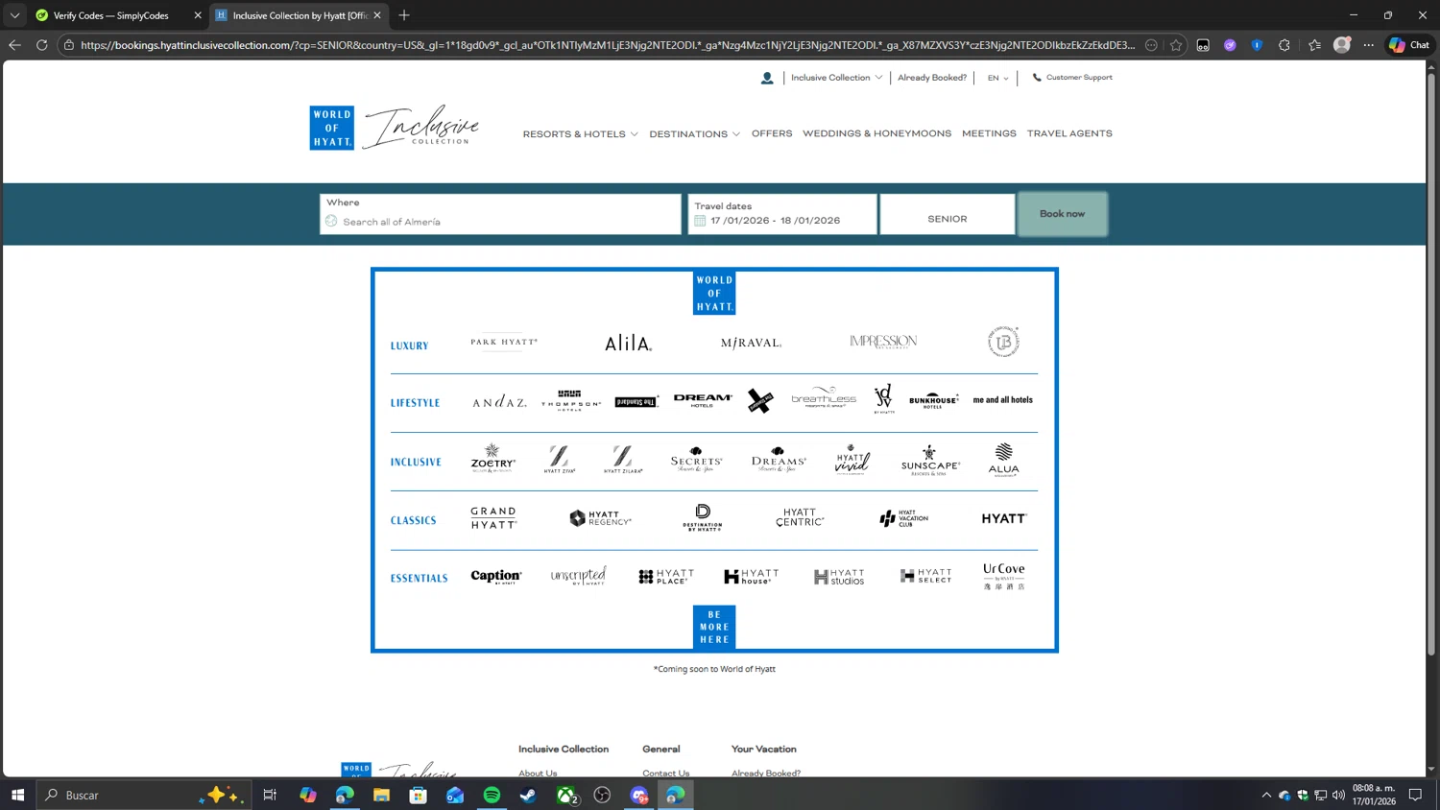Add this page to favorites star
This screenshot has width=1440, height=810.
click(1176, 45)
